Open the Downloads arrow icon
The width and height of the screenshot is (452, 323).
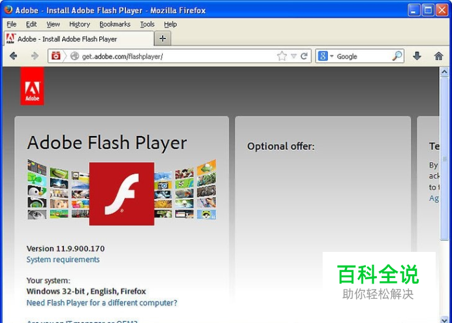click(x=417, y=56)
